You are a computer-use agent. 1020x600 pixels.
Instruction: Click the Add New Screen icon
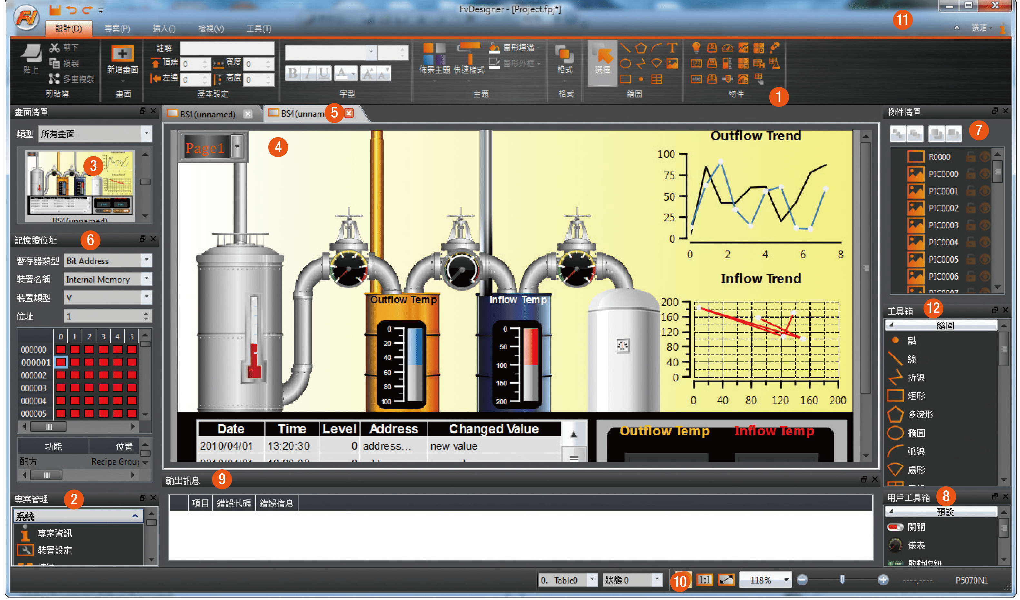(122, 54)
